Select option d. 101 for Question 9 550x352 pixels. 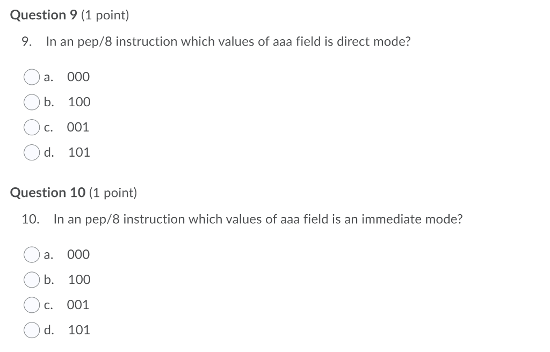click(x=32, y=152)
